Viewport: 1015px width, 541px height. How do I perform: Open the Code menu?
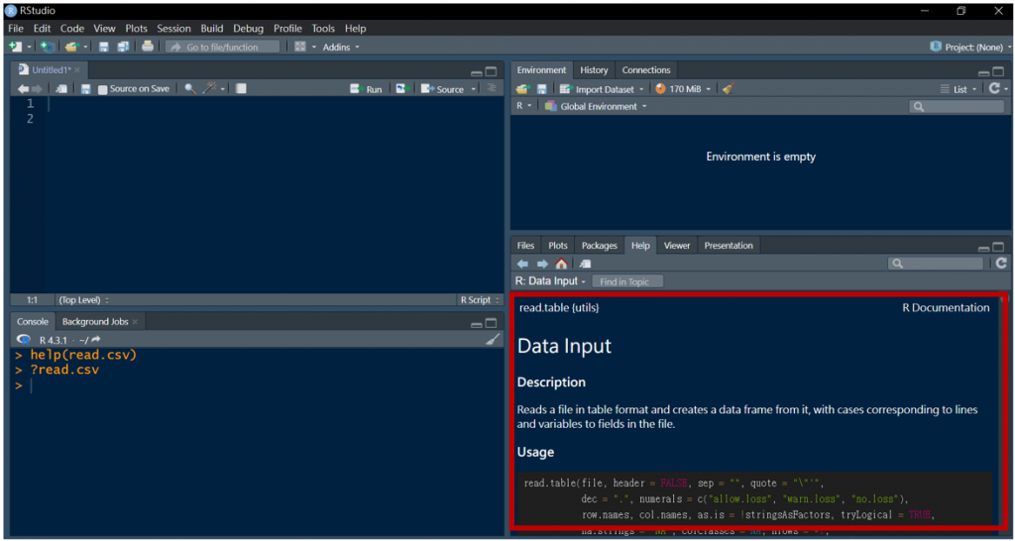[71, 29]
